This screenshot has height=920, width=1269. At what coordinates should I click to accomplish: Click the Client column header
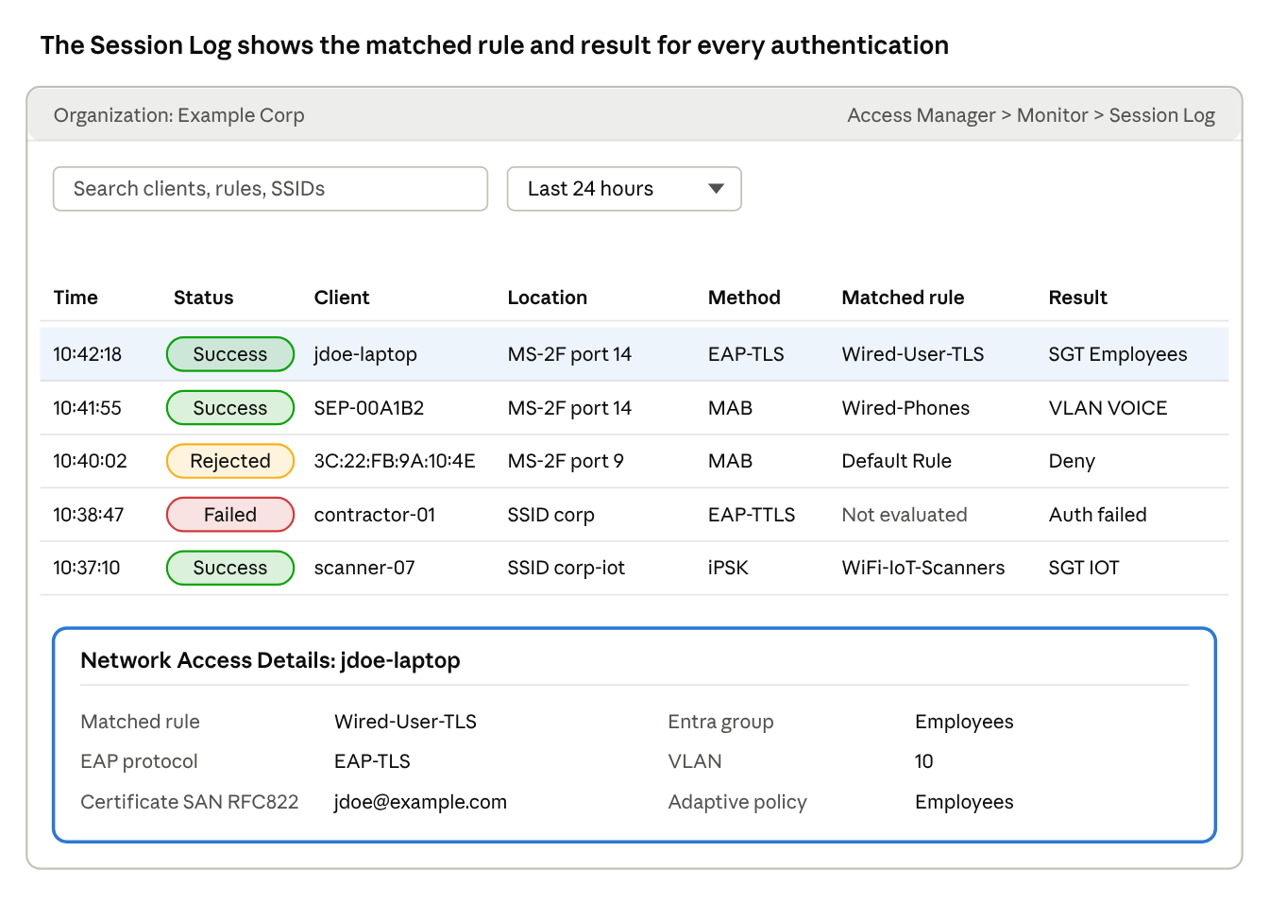[x=342, y=298]
